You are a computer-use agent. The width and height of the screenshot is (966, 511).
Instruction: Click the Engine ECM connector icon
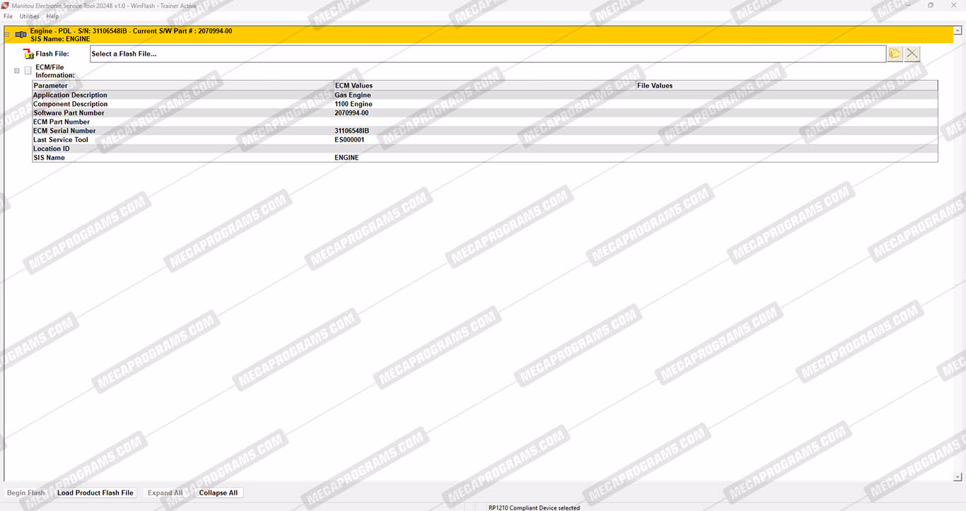pyautogui.click(x=21, y=34)
